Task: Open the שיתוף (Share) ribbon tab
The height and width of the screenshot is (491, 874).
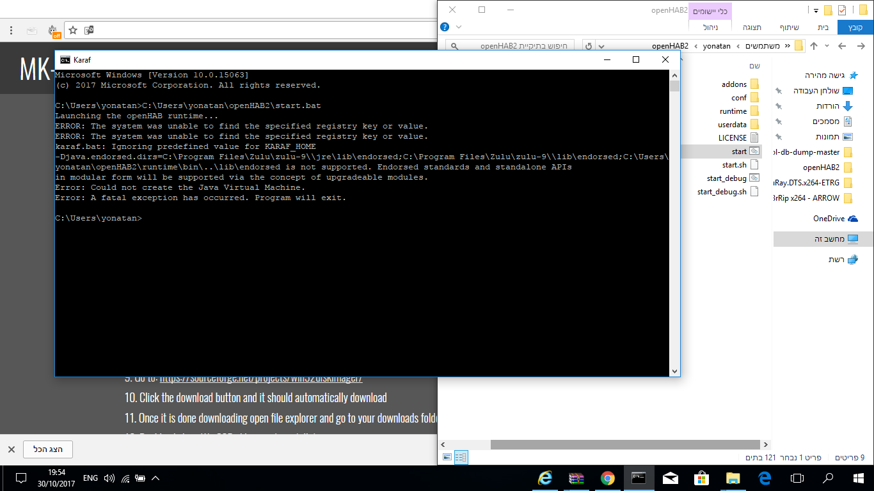Action: 788,27
